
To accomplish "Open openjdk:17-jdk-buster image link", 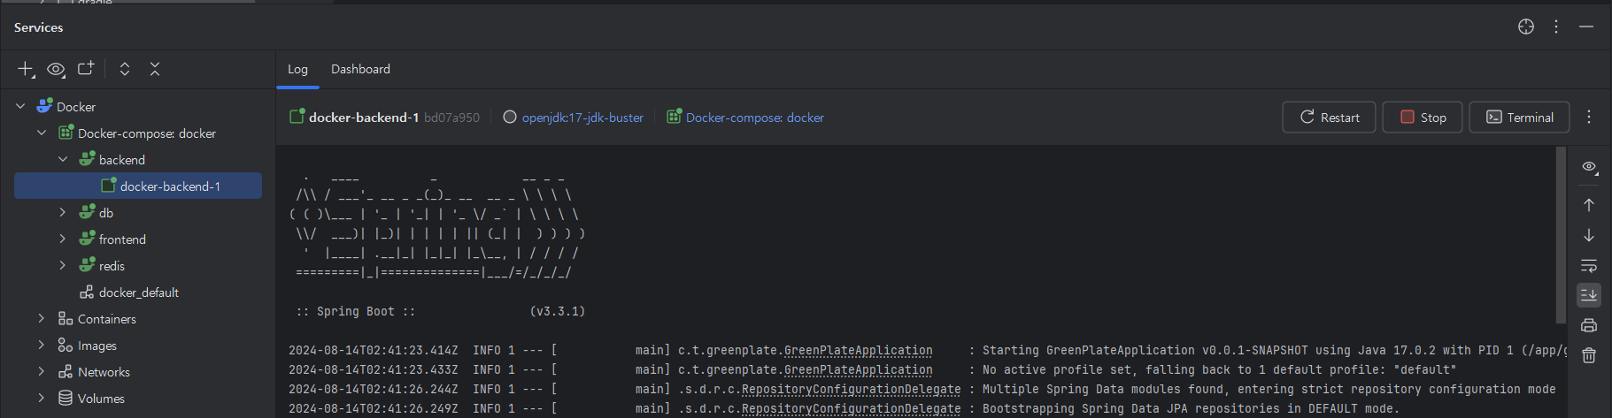I will (582, 118).
